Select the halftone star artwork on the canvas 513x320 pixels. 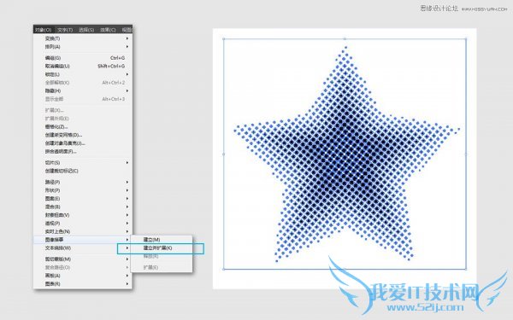point(346,154)
